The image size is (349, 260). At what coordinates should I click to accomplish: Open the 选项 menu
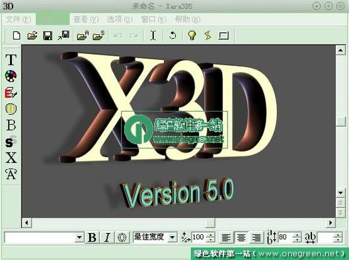[120, 20]
